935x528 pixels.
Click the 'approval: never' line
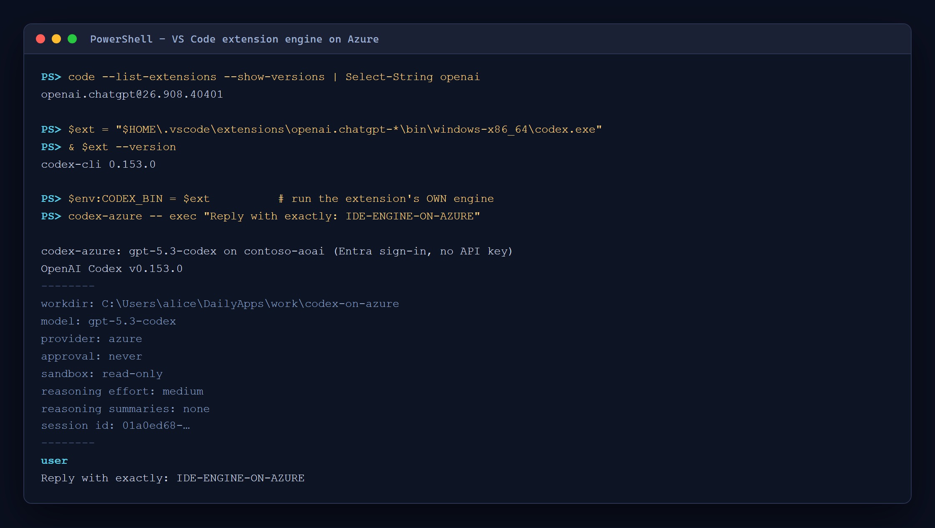tap(91, 357)
